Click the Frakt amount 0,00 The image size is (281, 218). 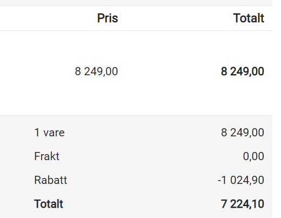[253, 156]
